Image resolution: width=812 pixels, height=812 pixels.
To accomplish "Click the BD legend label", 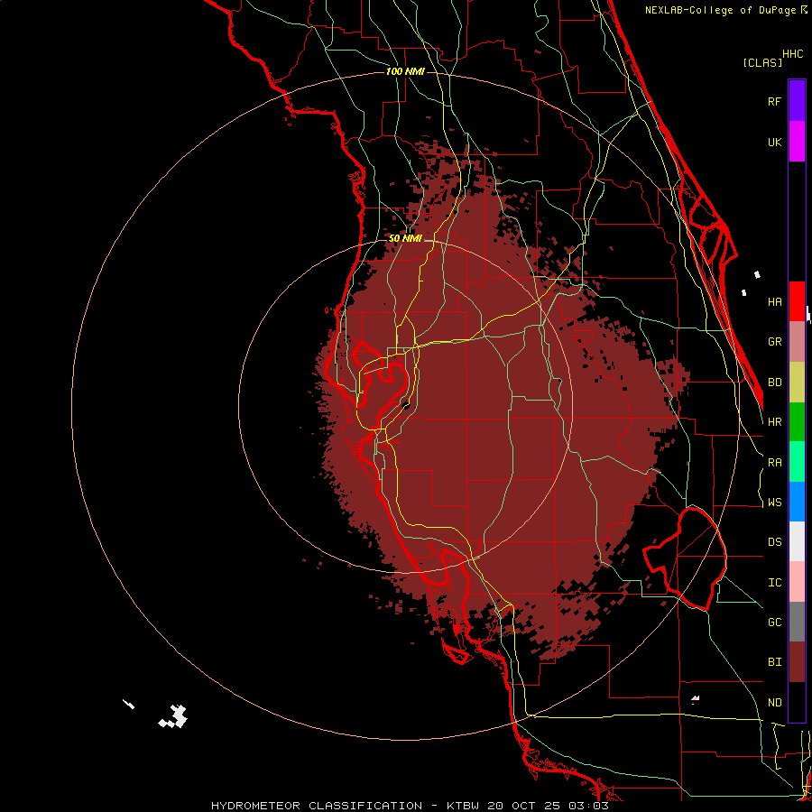I will click(774, 383).
